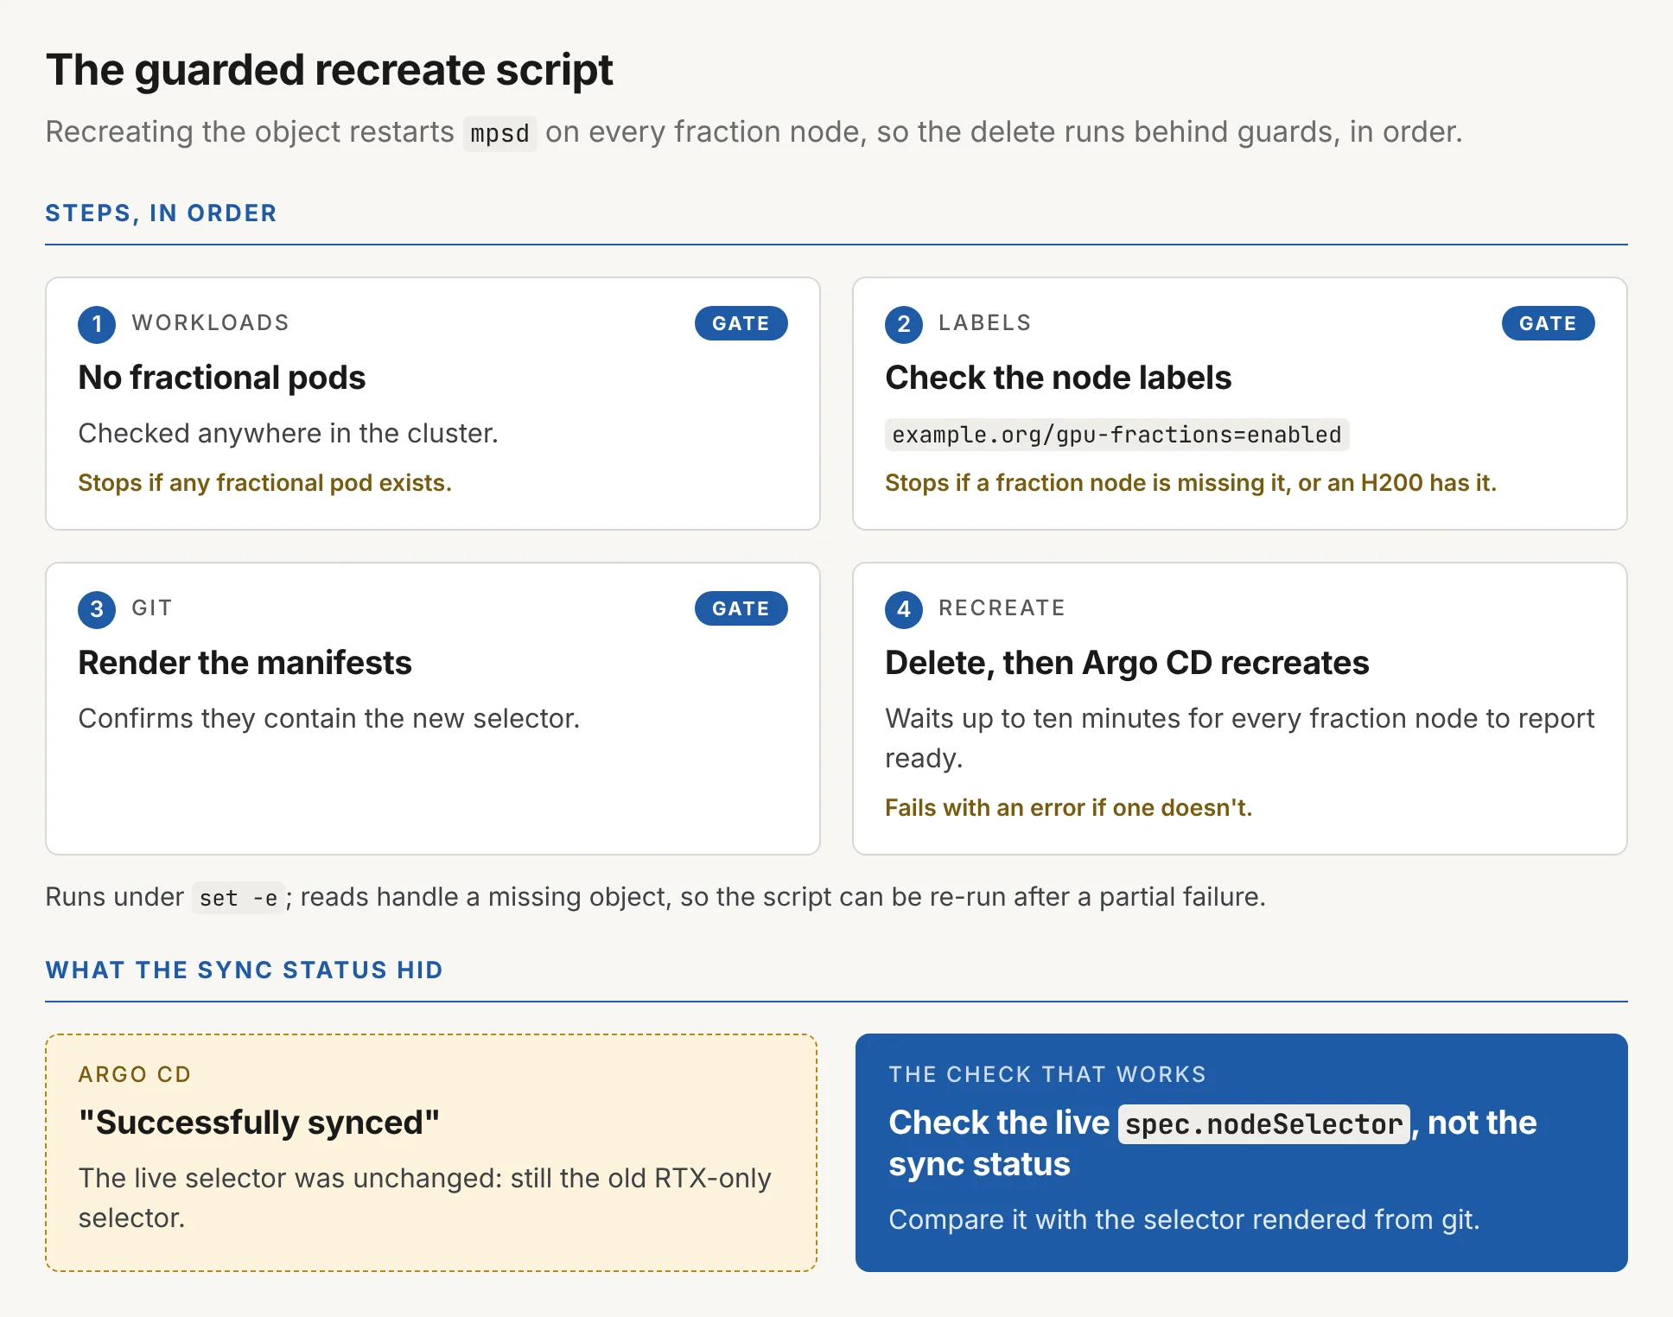This screenshot has height=1317, width=1673.
Task: Select the 'The guarded recreate script' heading
Action: click(329, 70)
